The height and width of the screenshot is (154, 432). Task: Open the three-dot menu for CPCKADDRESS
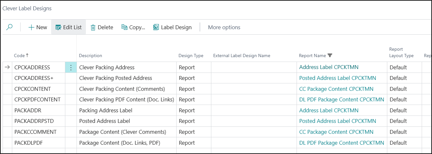pos(71,67)
